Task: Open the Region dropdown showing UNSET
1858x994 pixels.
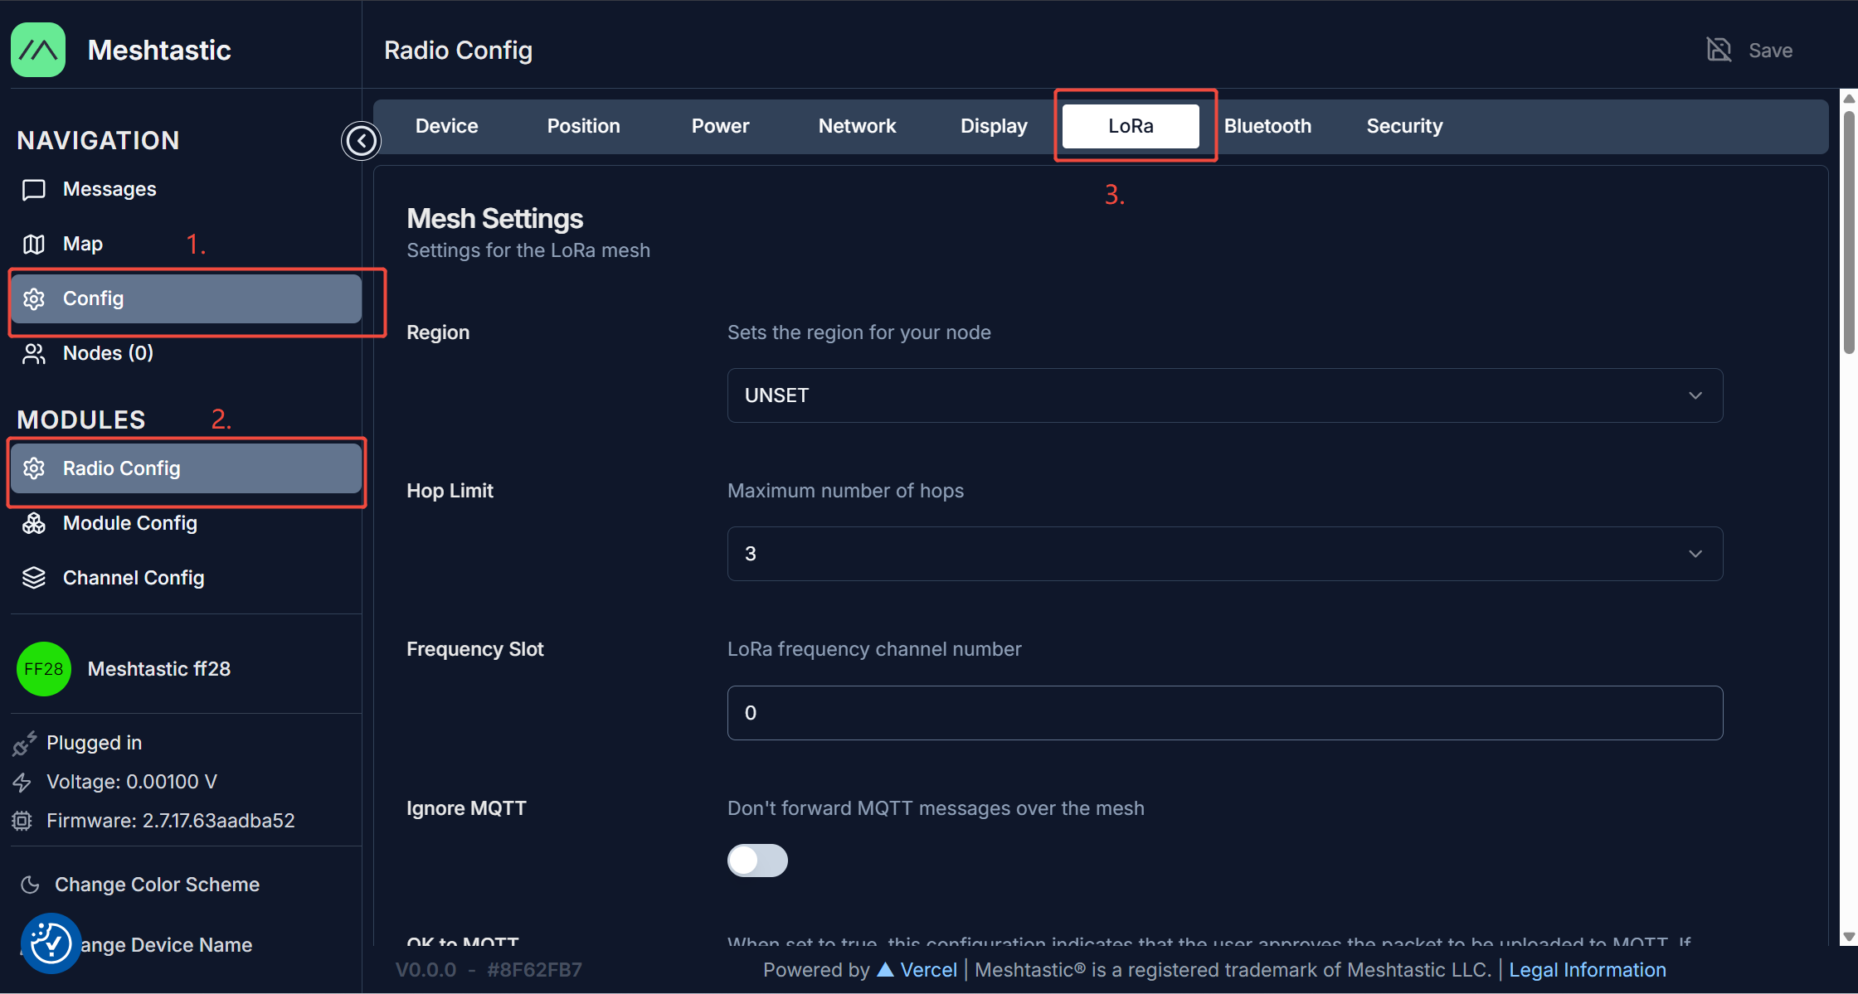Action: (1224, 395)
